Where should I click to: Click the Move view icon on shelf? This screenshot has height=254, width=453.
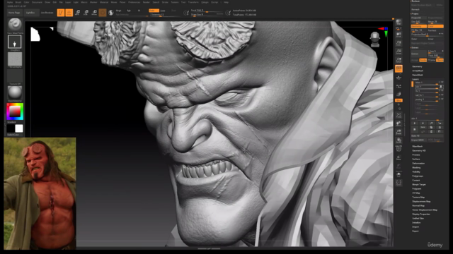pos(398,124)
